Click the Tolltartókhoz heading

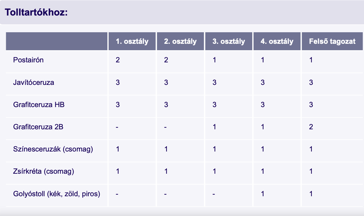[36, 12]
